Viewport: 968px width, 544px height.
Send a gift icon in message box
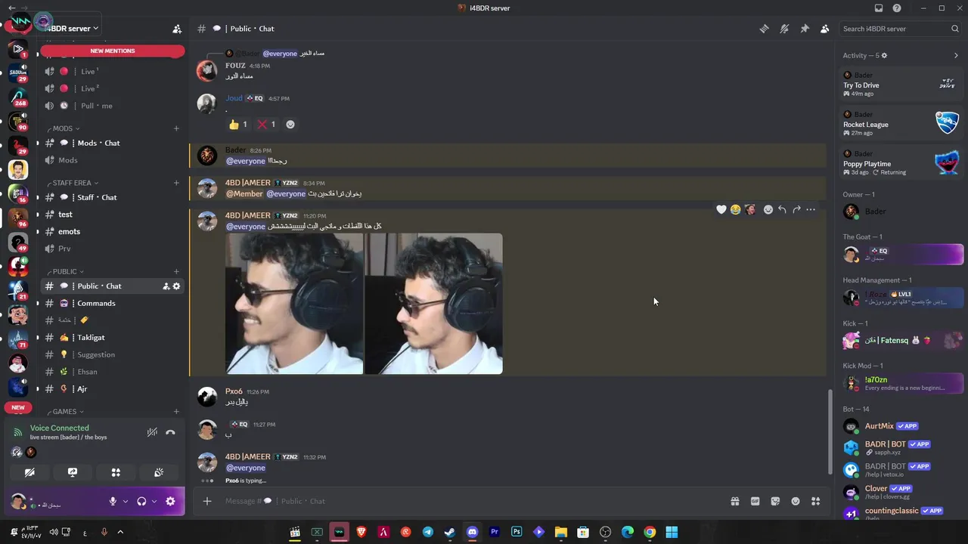(734, 501)
